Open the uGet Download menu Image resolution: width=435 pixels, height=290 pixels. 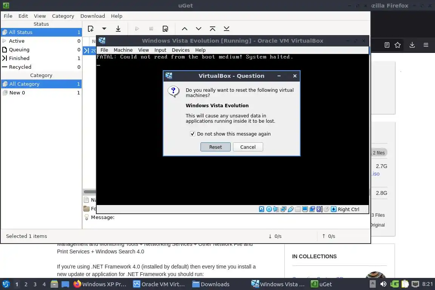point(93,16)
